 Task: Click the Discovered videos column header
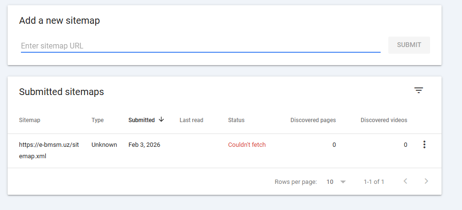[x=383, y=120]
